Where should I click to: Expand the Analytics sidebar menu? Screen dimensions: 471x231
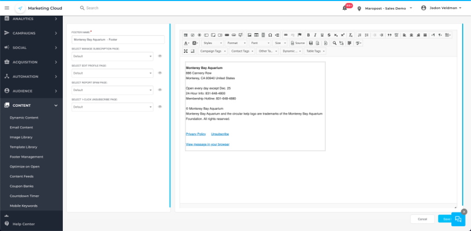tap(31, 19)
